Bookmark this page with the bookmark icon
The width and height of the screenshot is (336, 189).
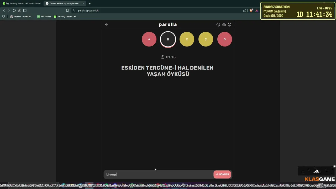(67, 10)
